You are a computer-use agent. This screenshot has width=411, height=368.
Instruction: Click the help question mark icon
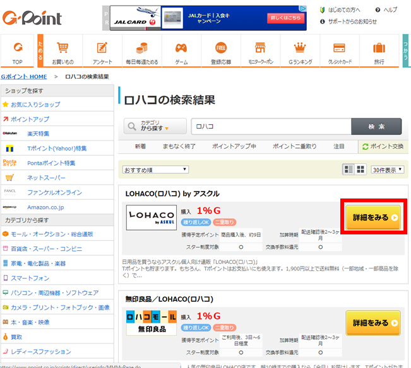tap(378, 10)
